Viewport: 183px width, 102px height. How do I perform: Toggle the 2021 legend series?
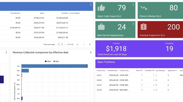[x=56, y=61]
